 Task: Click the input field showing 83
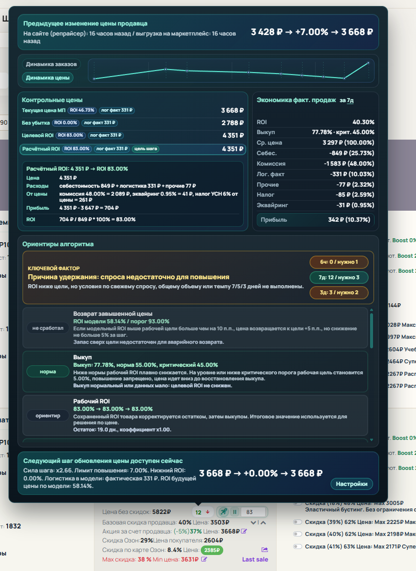coord(253,512)
